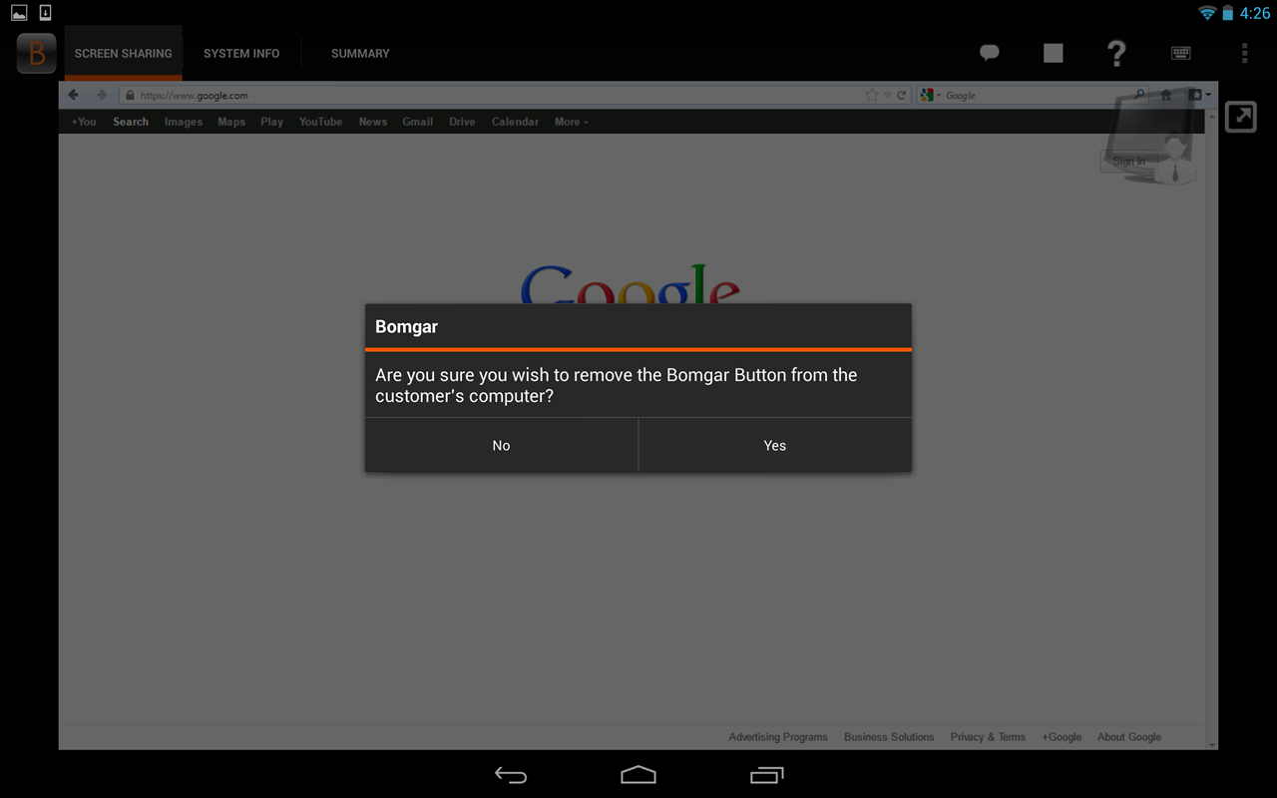Click +You in the Google bar
The image size is (1277, 798).
84,122
